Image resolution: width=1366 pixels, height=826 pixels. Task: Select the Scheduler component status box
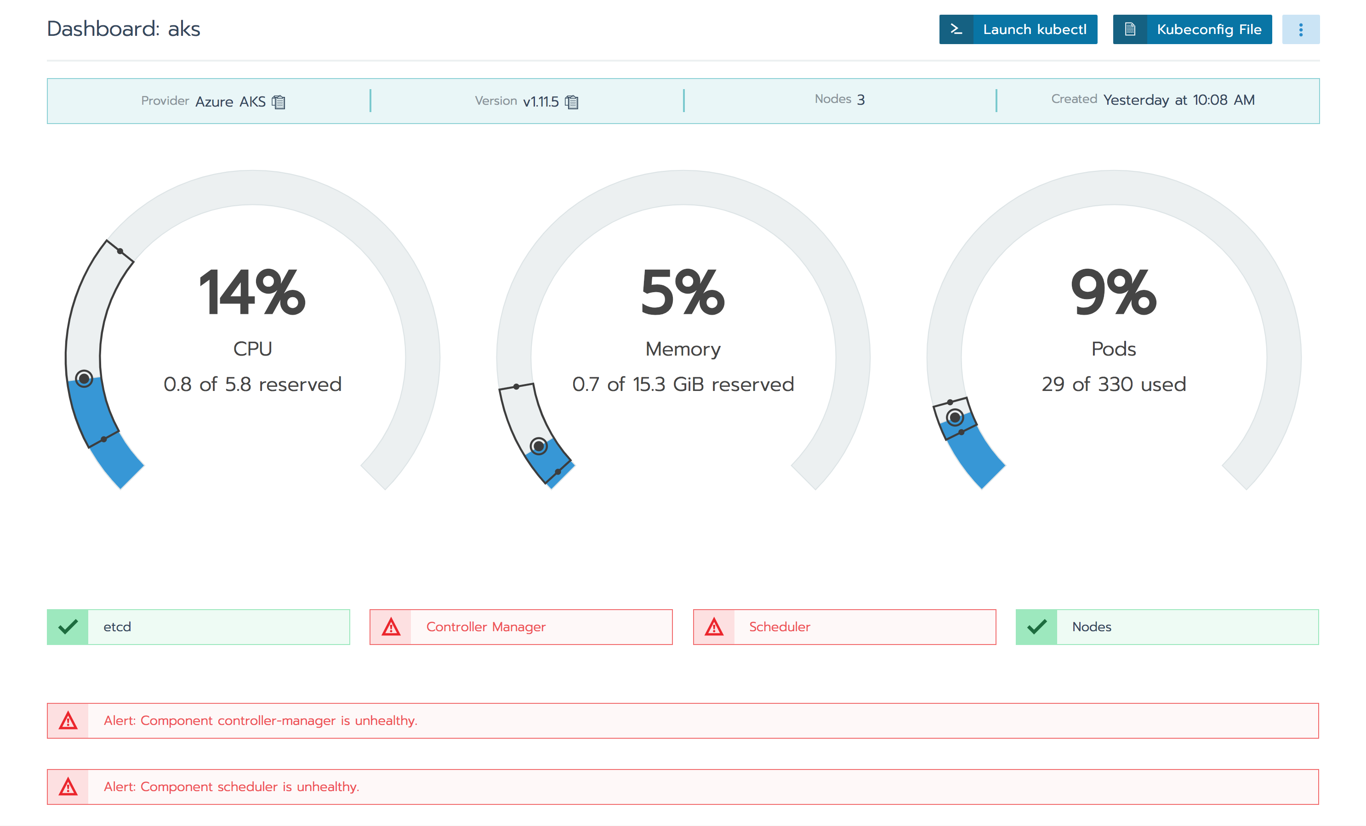[844, 627]
